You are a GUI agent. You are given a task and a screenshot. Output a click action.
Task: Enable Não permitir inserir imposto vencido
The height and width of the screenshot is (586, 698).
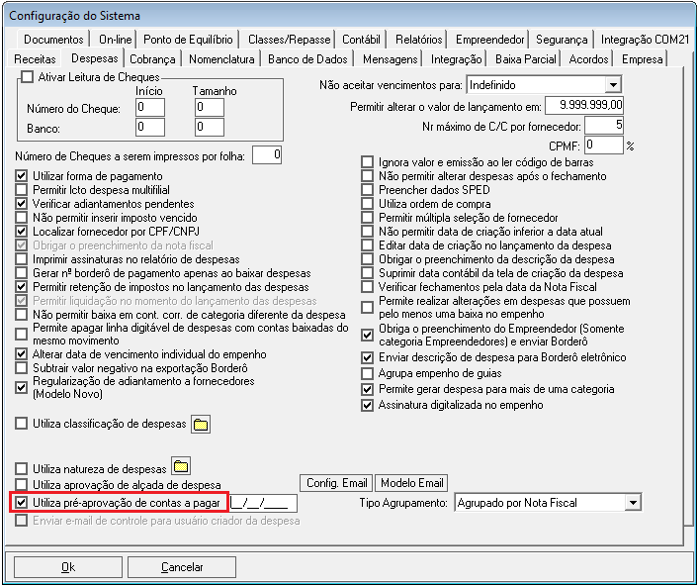tap(21, 218)
